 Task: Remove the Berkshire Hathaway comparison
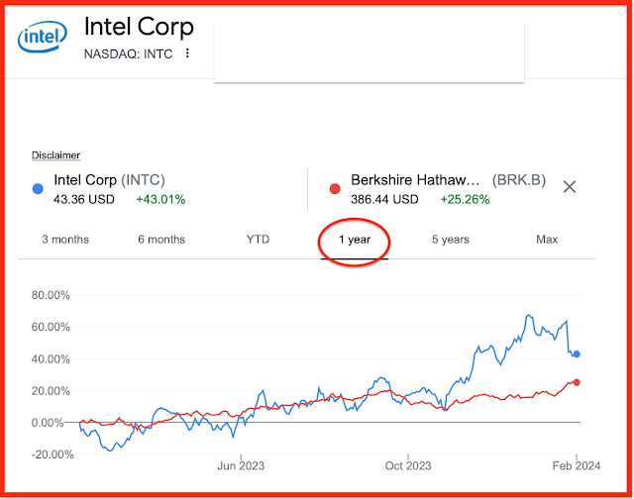click(570, 187)
